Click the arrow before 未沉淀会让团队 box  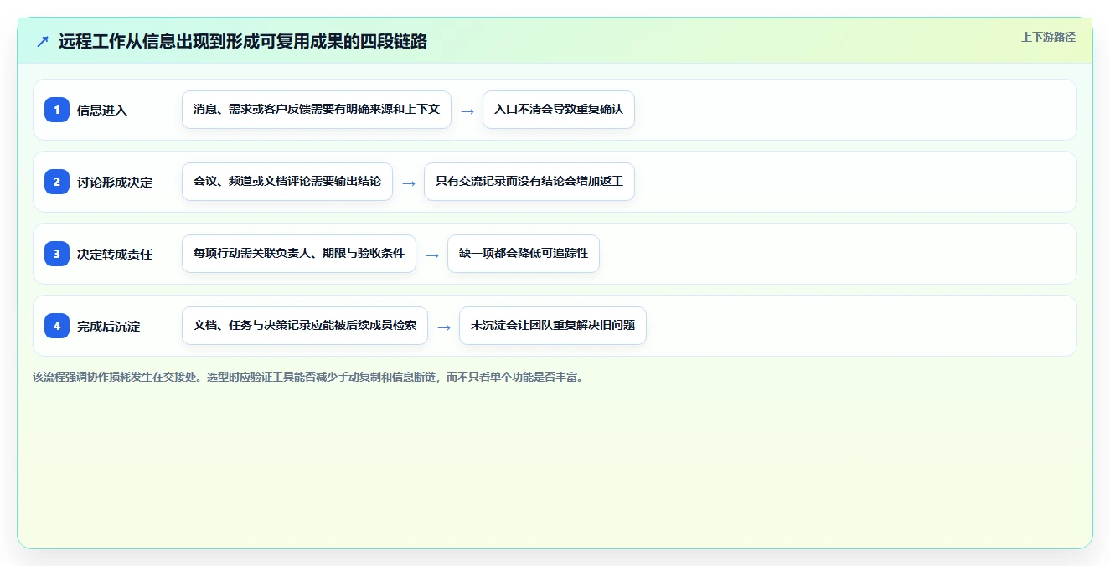pos(444,327)
